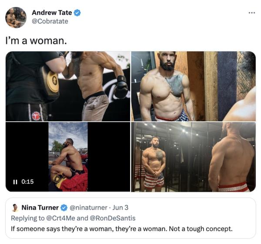Open the bottom-right gym mirror photo

coord(194,157)
